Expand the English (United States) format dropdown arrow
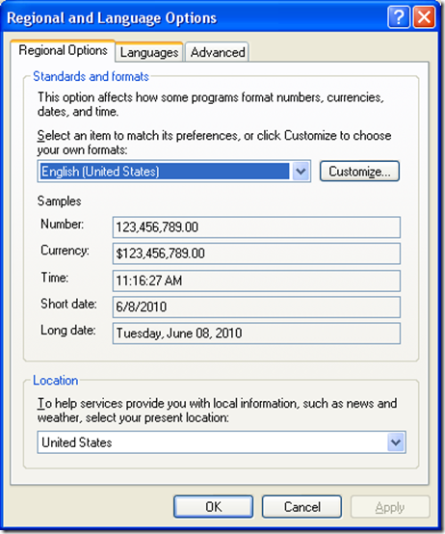Image resolution: width=445 pixels, height=534 pixels. [301, 171]
